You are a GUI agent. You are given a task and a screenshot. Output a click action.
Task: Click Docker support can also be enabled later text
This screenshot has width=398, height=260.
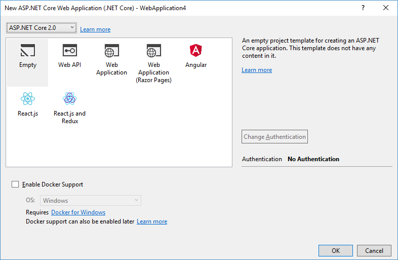pyautogui.click(x=80, y=221)
